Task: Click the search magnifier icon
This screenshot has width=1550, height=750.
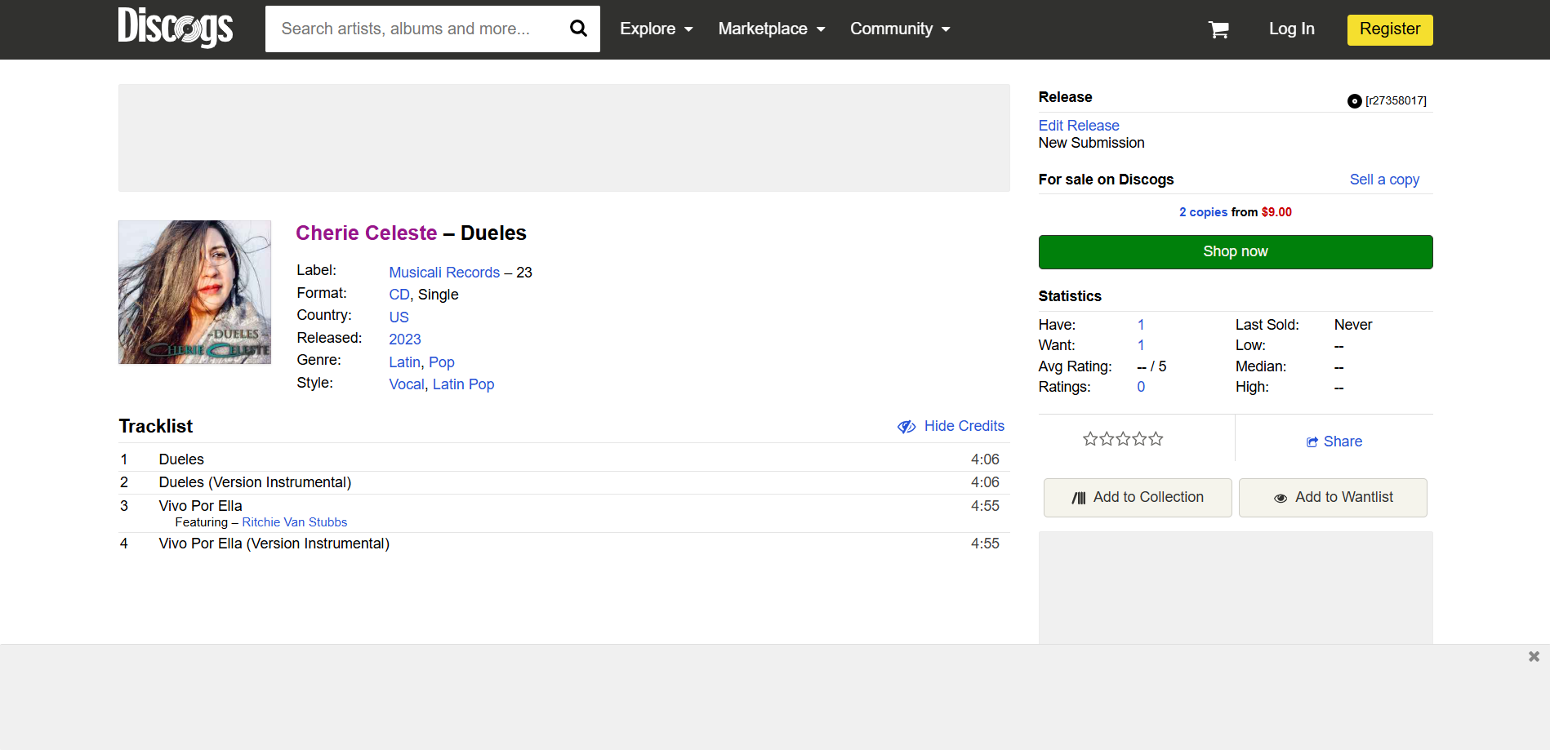Action: [578, 29]
